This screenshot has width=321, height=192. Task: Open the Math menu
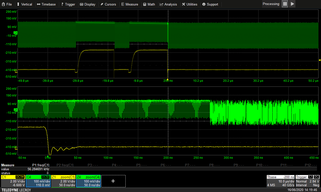pos(149,4)
